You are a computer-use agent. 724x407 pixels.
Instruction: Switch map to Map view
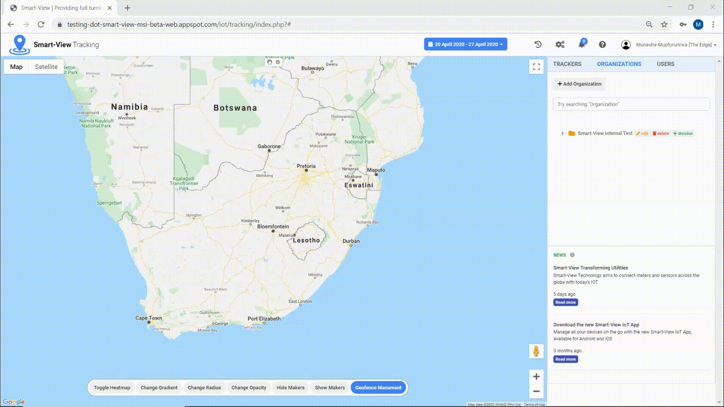(x=16, y=67)
